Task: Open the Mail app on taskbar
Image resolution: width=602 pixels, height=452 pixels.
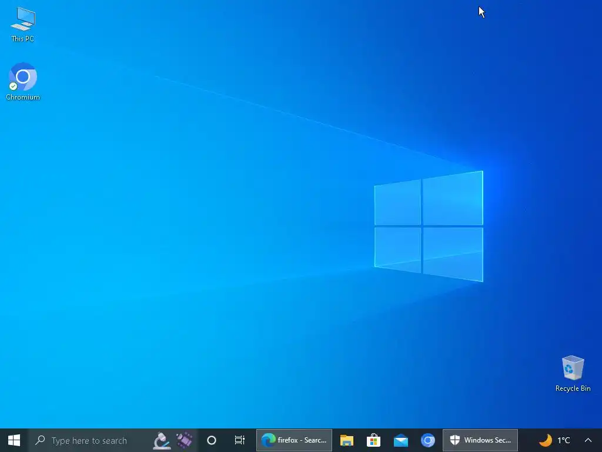Action: click(x=401, y=440)
